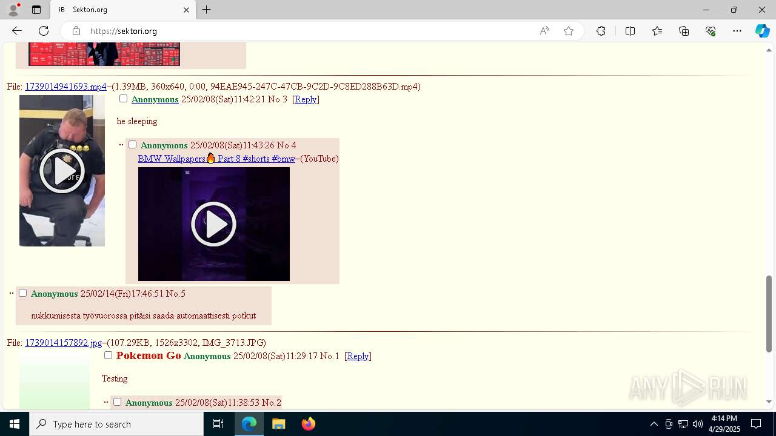
Task: Tick checkbox for Pokemon Go post No.1
Action: tap(108, 355)
